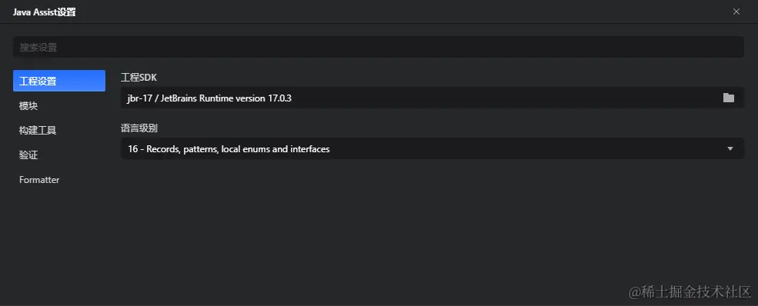
Task: Select the 工程设置 sidebar tab
Action: (x=59, y=81)
